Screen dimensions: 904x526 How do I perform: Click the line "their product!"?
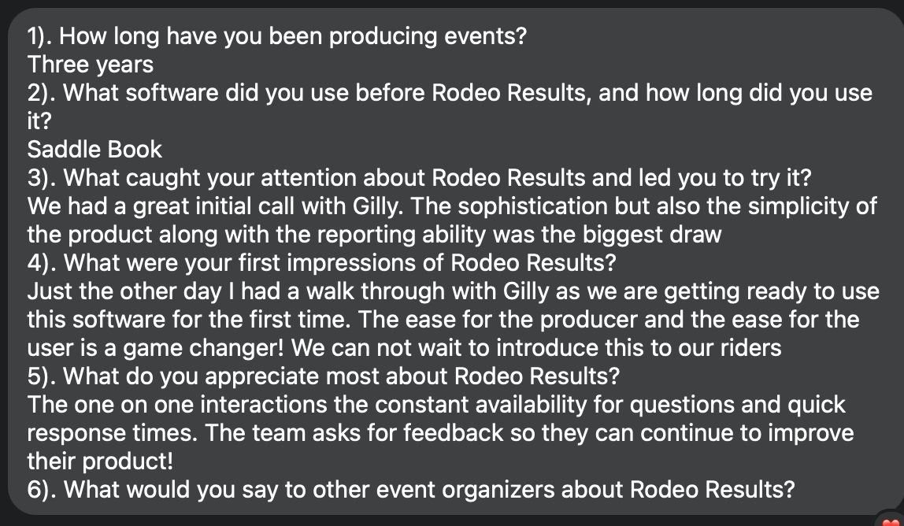[100, 461]
